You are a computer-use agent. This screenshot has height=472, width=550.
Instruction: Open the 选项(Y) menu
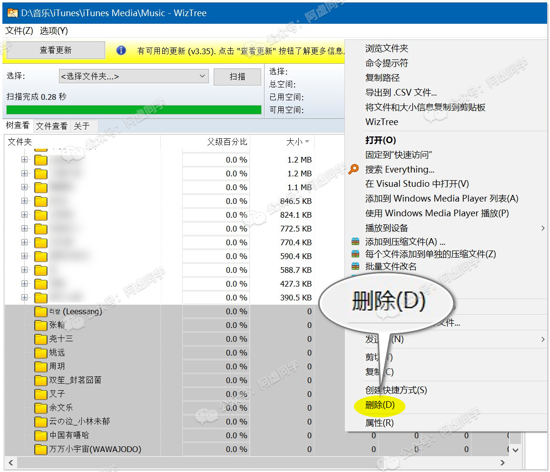click(54, 31)
